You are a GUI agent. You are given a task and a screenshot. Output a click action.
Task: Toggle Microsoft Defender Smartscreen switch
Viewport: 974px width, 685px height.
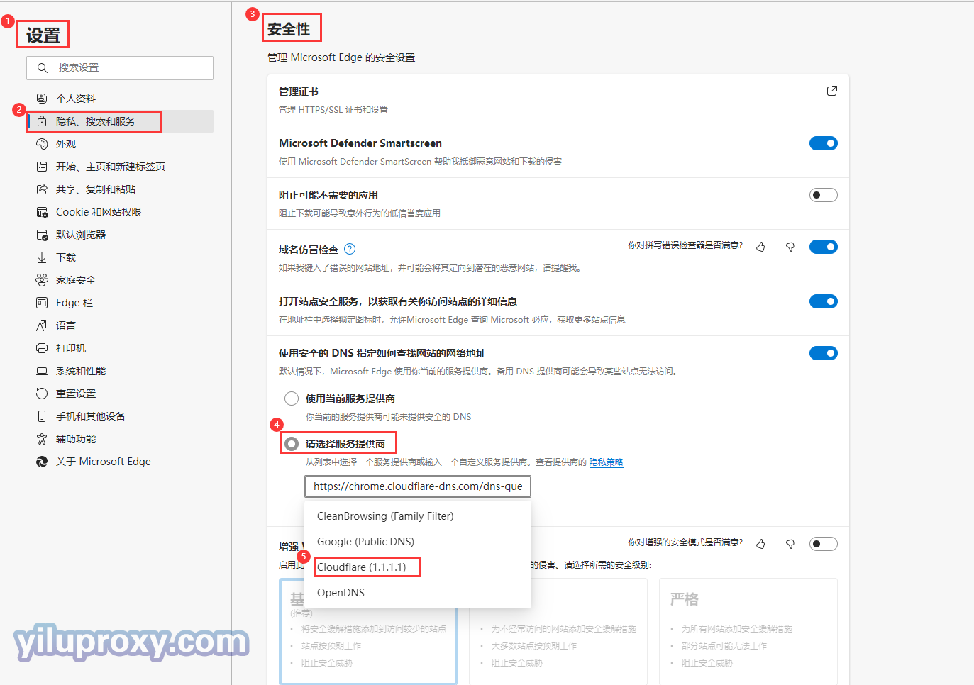click(824, 143)
